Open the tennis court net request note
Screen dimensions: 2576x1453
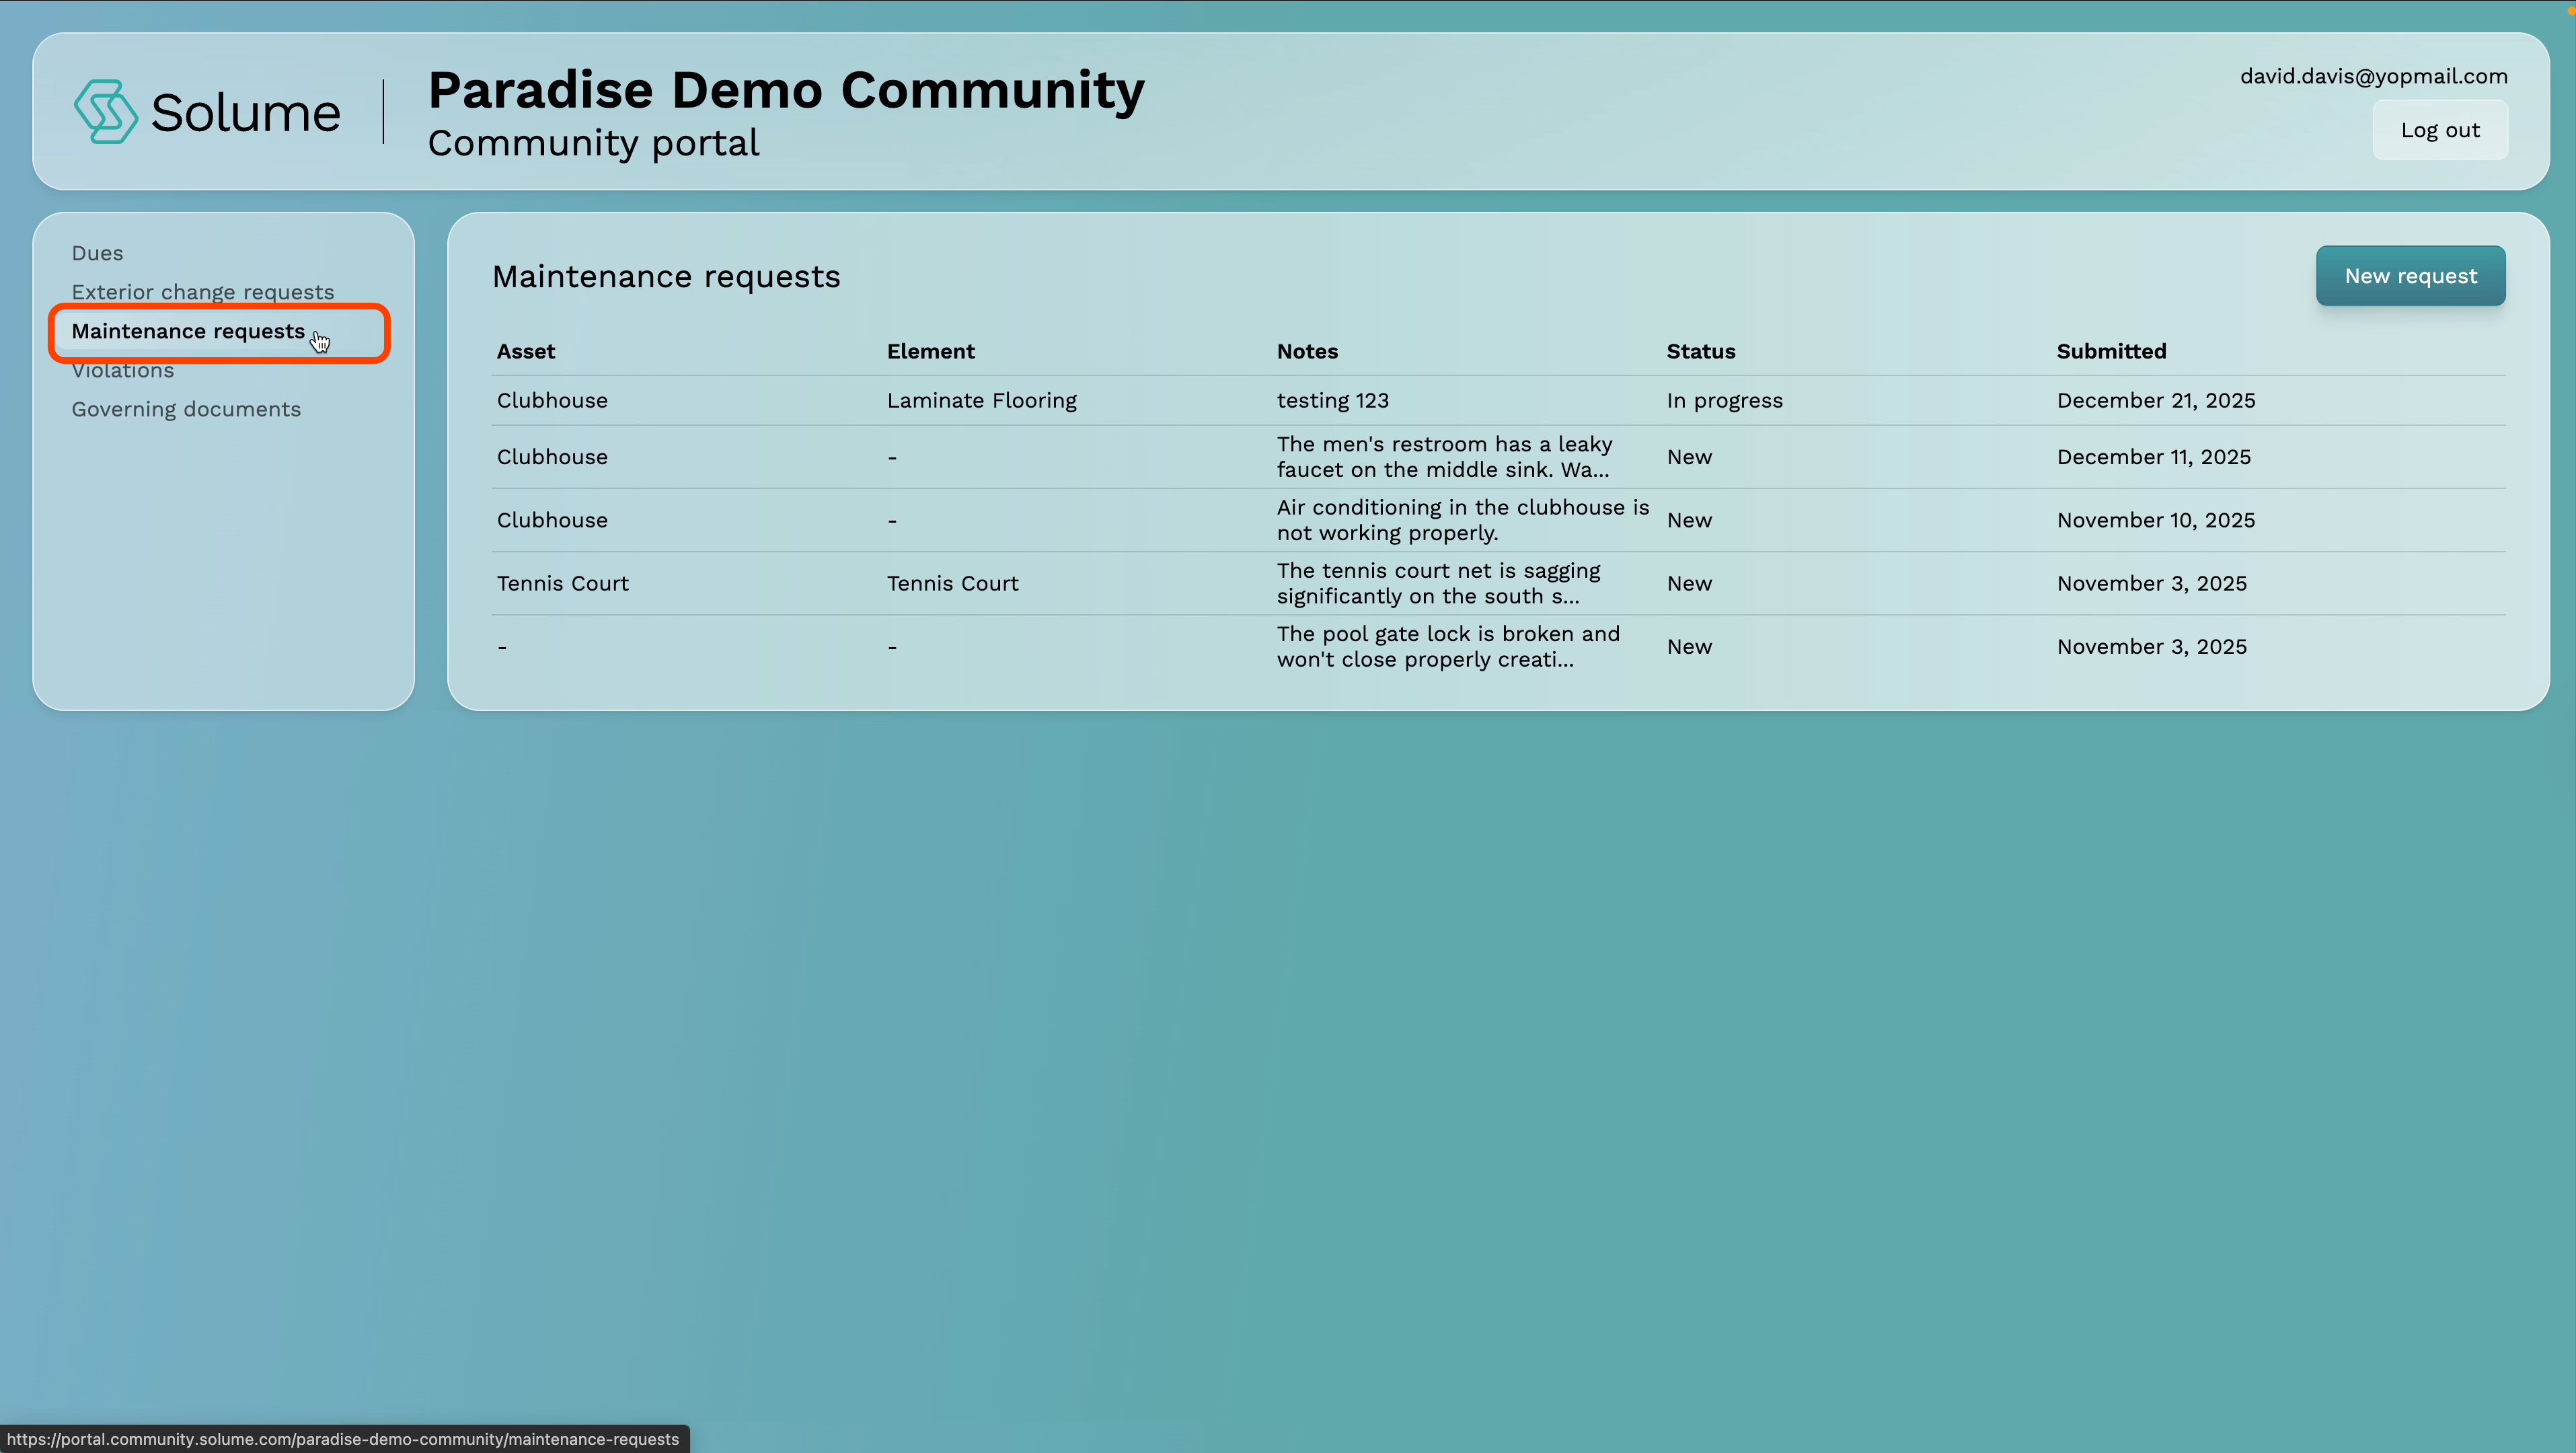[x=1438, y=583]
